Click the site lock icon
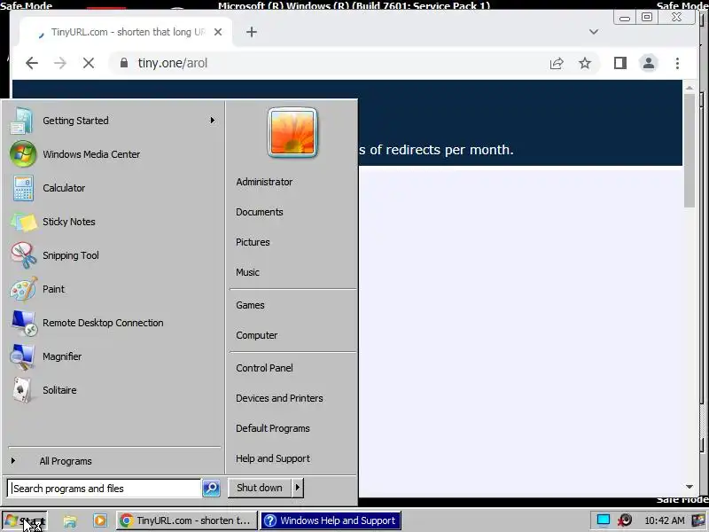The width and height of the screenshot is (709, 532). [x=124, y=63]
